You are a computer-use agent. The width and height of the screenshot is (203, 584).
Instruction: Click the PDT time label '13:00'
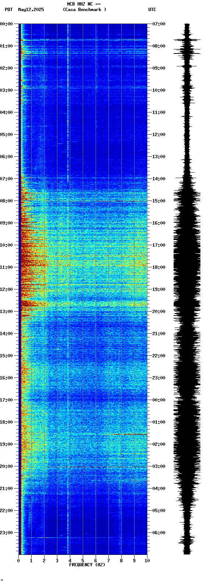point(6,312)
